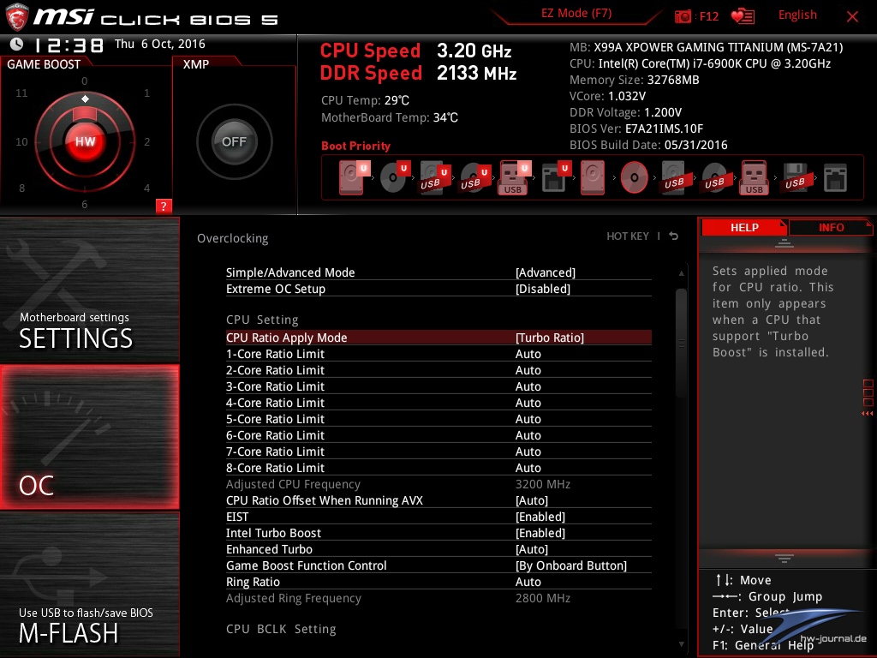
Task: Select the legacy USB key boot icon
Action: click(x=755, y=178)
